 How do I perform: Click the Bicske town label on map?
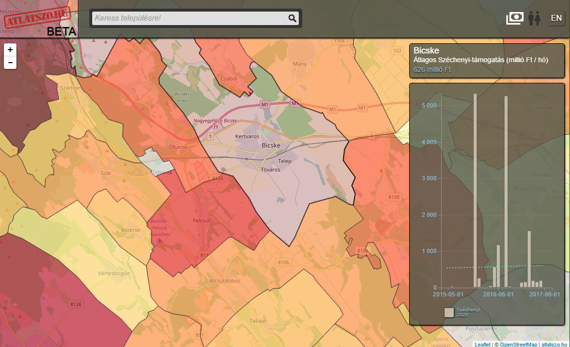[x=271, y=145]
